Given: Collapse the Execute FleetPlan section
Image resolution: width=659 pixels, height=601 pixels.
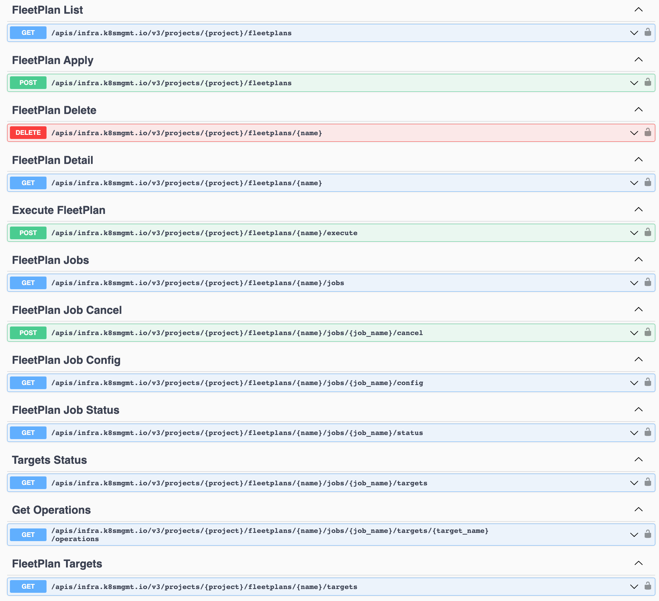Looking at the screenshot, I should pos(638,209).
